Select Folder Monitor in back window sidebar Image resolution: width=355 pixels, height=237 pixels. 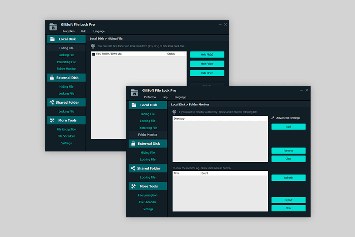tap(66, 69)
